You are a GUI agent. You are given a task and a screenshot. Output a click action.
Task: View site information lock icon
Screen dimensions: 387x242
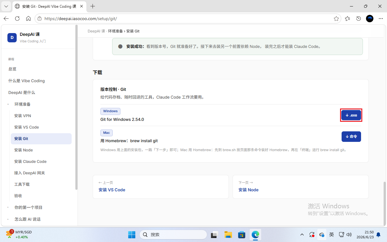(x=39, y=19)
